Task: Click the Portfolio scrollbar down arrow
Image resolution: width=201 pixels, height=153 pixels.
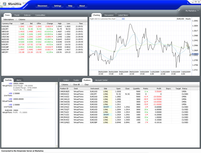Action: pos(56,146)
